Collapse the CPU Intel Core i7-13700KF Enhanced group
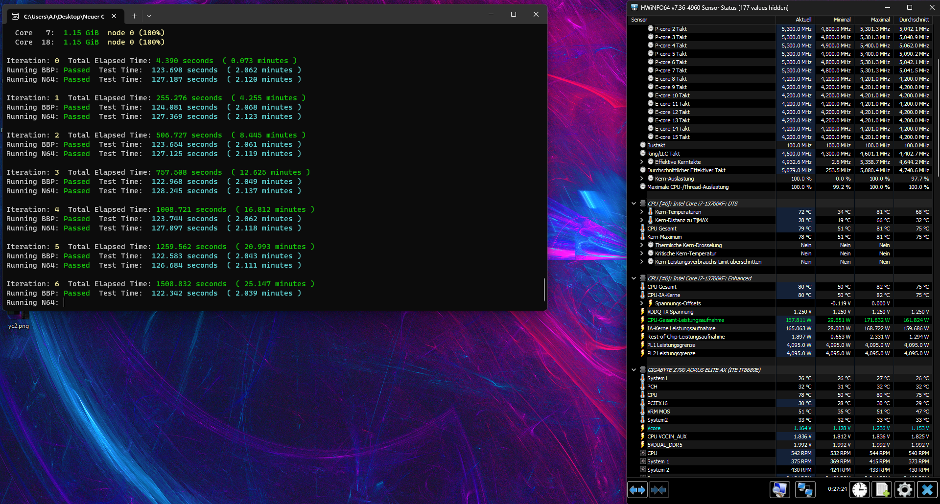The height and width of the screenshot is (504, 940). point(634,278)
